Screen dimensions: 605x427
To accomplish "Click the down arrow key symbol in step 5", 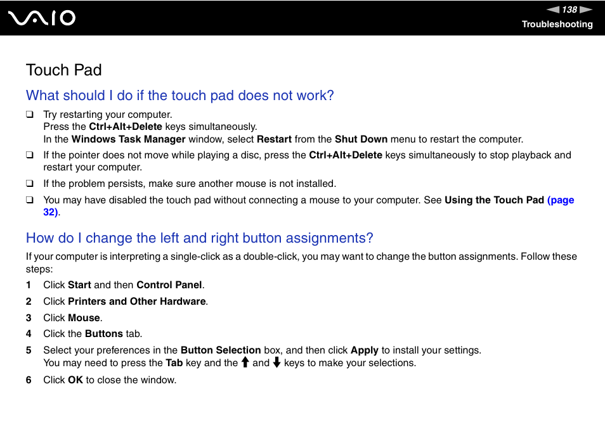I will point(276,362).
